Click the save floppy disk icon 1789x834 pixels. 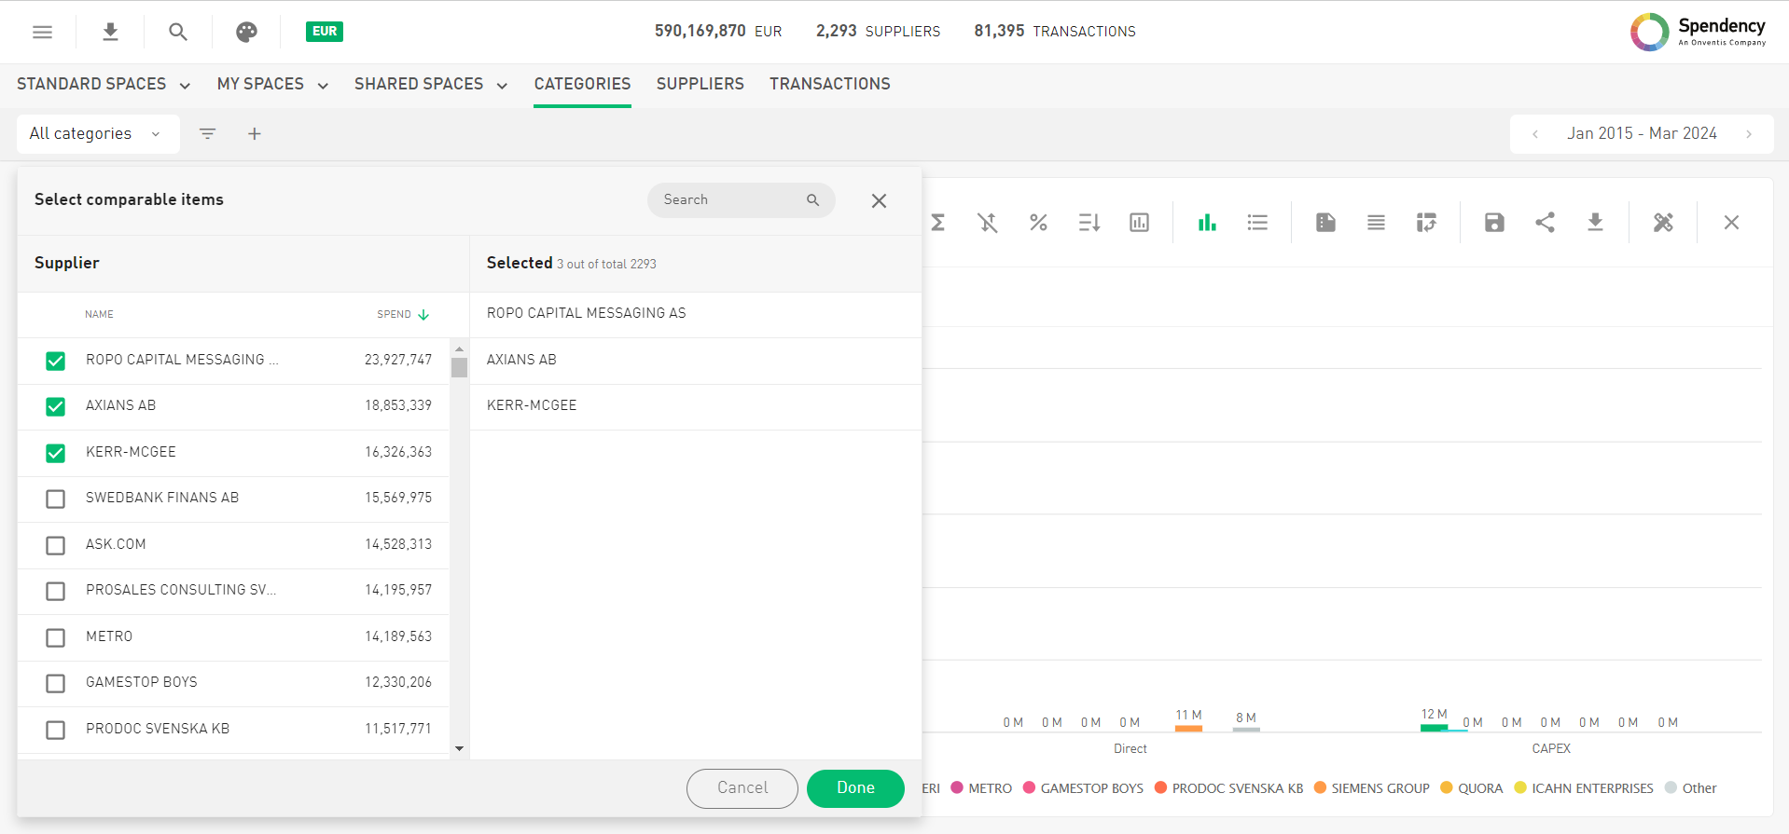[1494, 223]
